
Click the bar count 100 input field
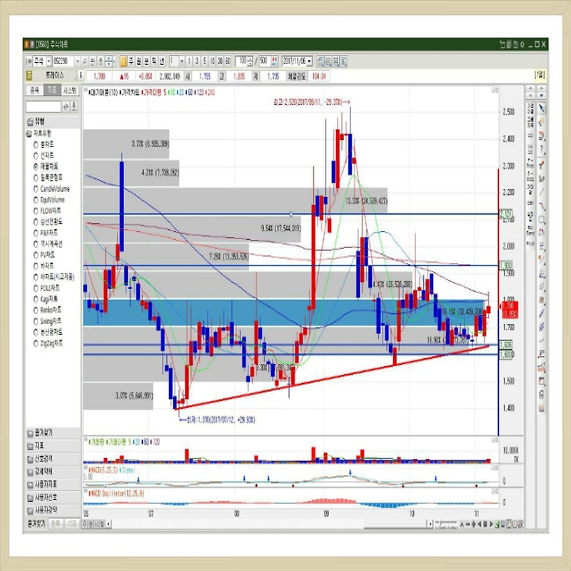(241, 61)
